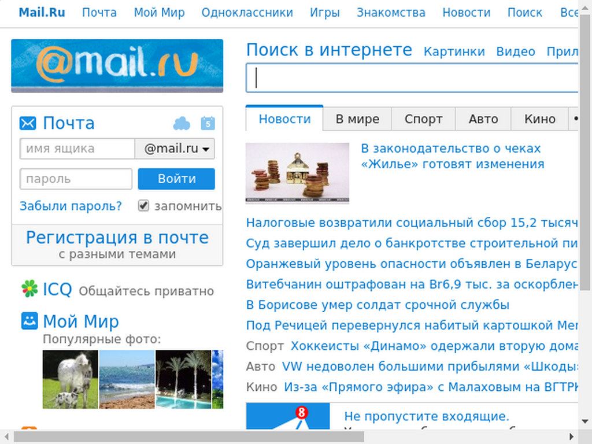Switch to the Новости tab
Image resolution: width=592 pixels, height=444 pixels.
(x=284, y=119)
